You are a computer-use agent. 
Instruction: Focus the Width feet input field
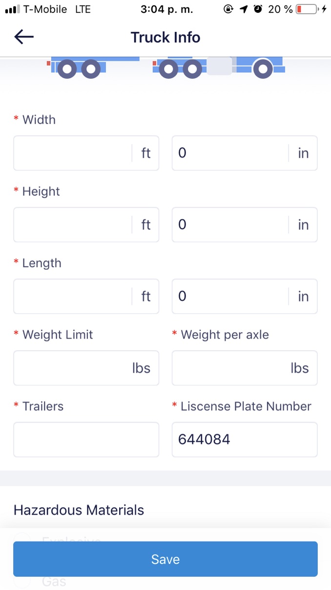click(73, 153)
